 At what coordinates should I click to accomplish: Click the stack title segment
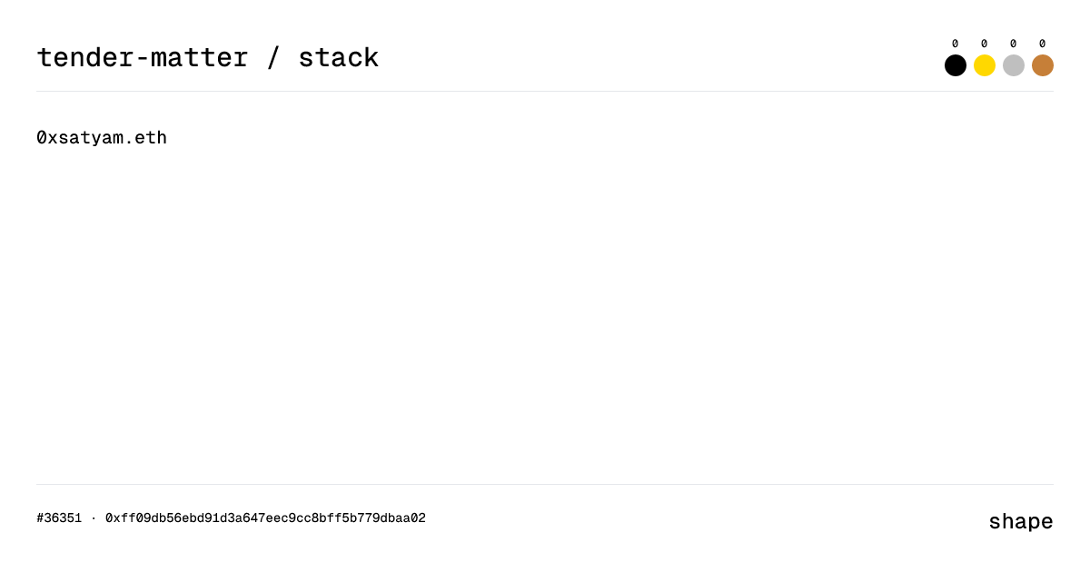pos(340,57)
